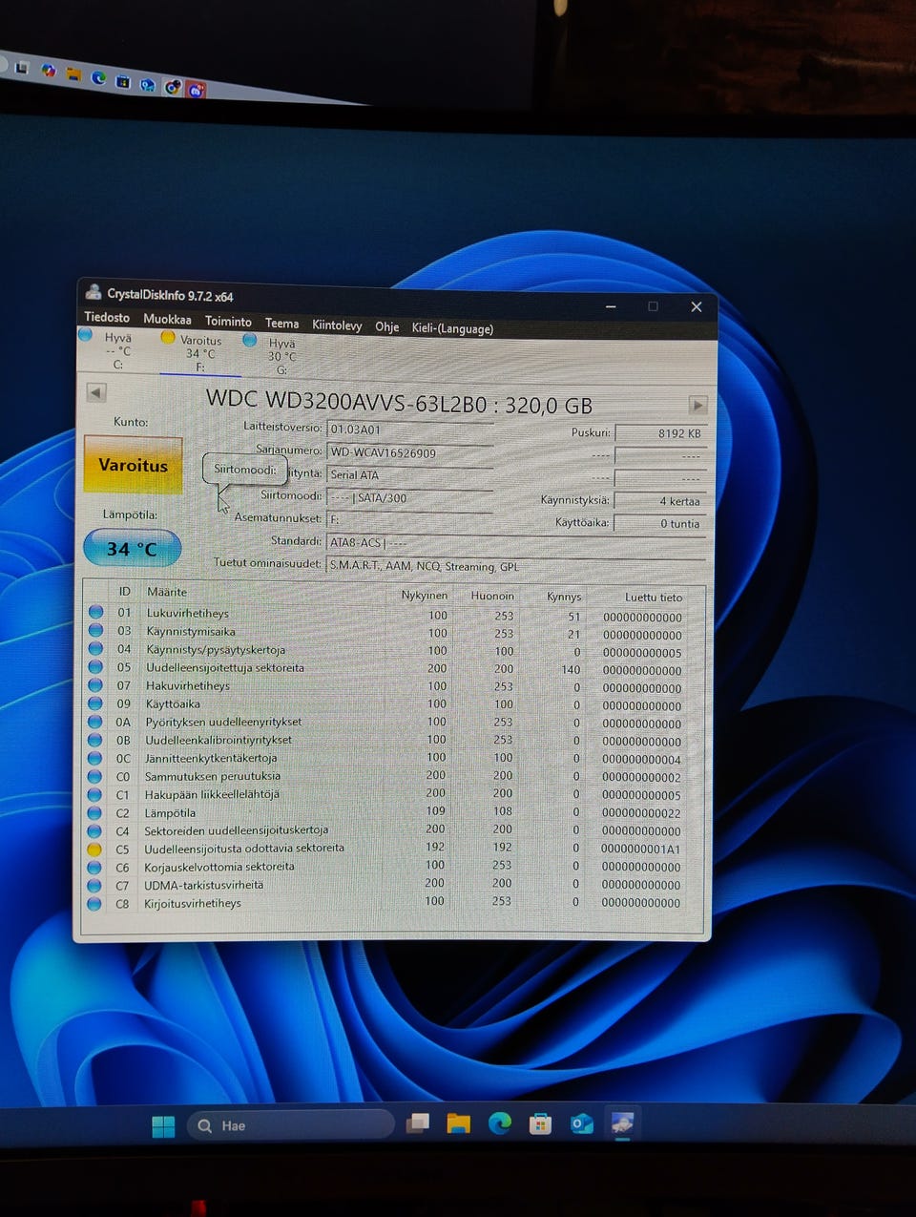The height and width of the screenshot is (1217, 916).
Task: Click the Hae search box on taskbar
Action: click(291, 1125)
